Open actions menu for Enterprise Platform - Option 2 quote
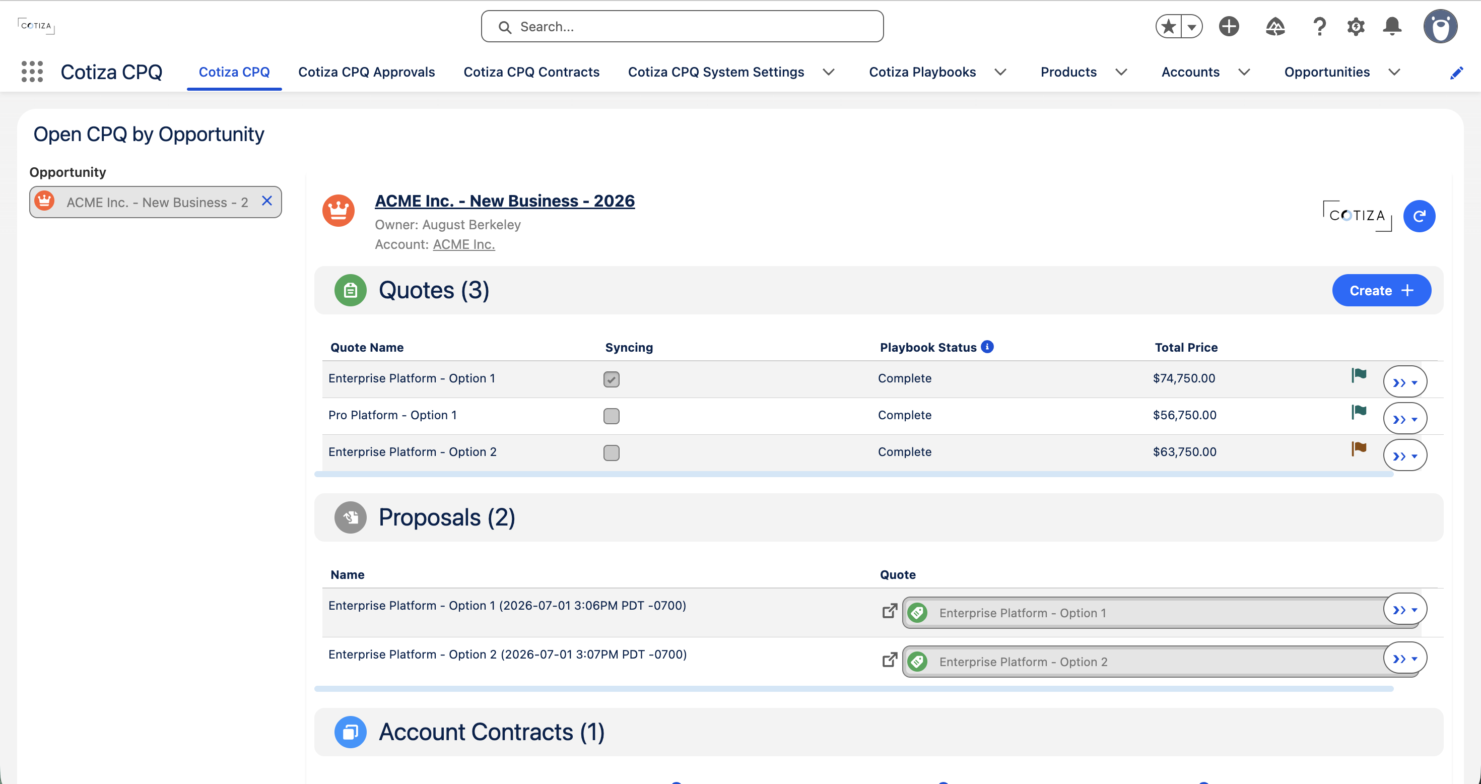This screenshot has height=784, width=1481. [1404, 455]
